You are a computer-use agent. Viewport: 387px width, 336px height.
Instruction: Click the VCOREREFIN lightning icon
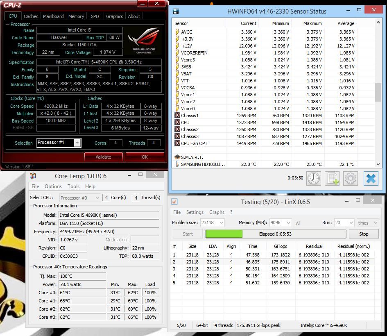pos(177,52)
